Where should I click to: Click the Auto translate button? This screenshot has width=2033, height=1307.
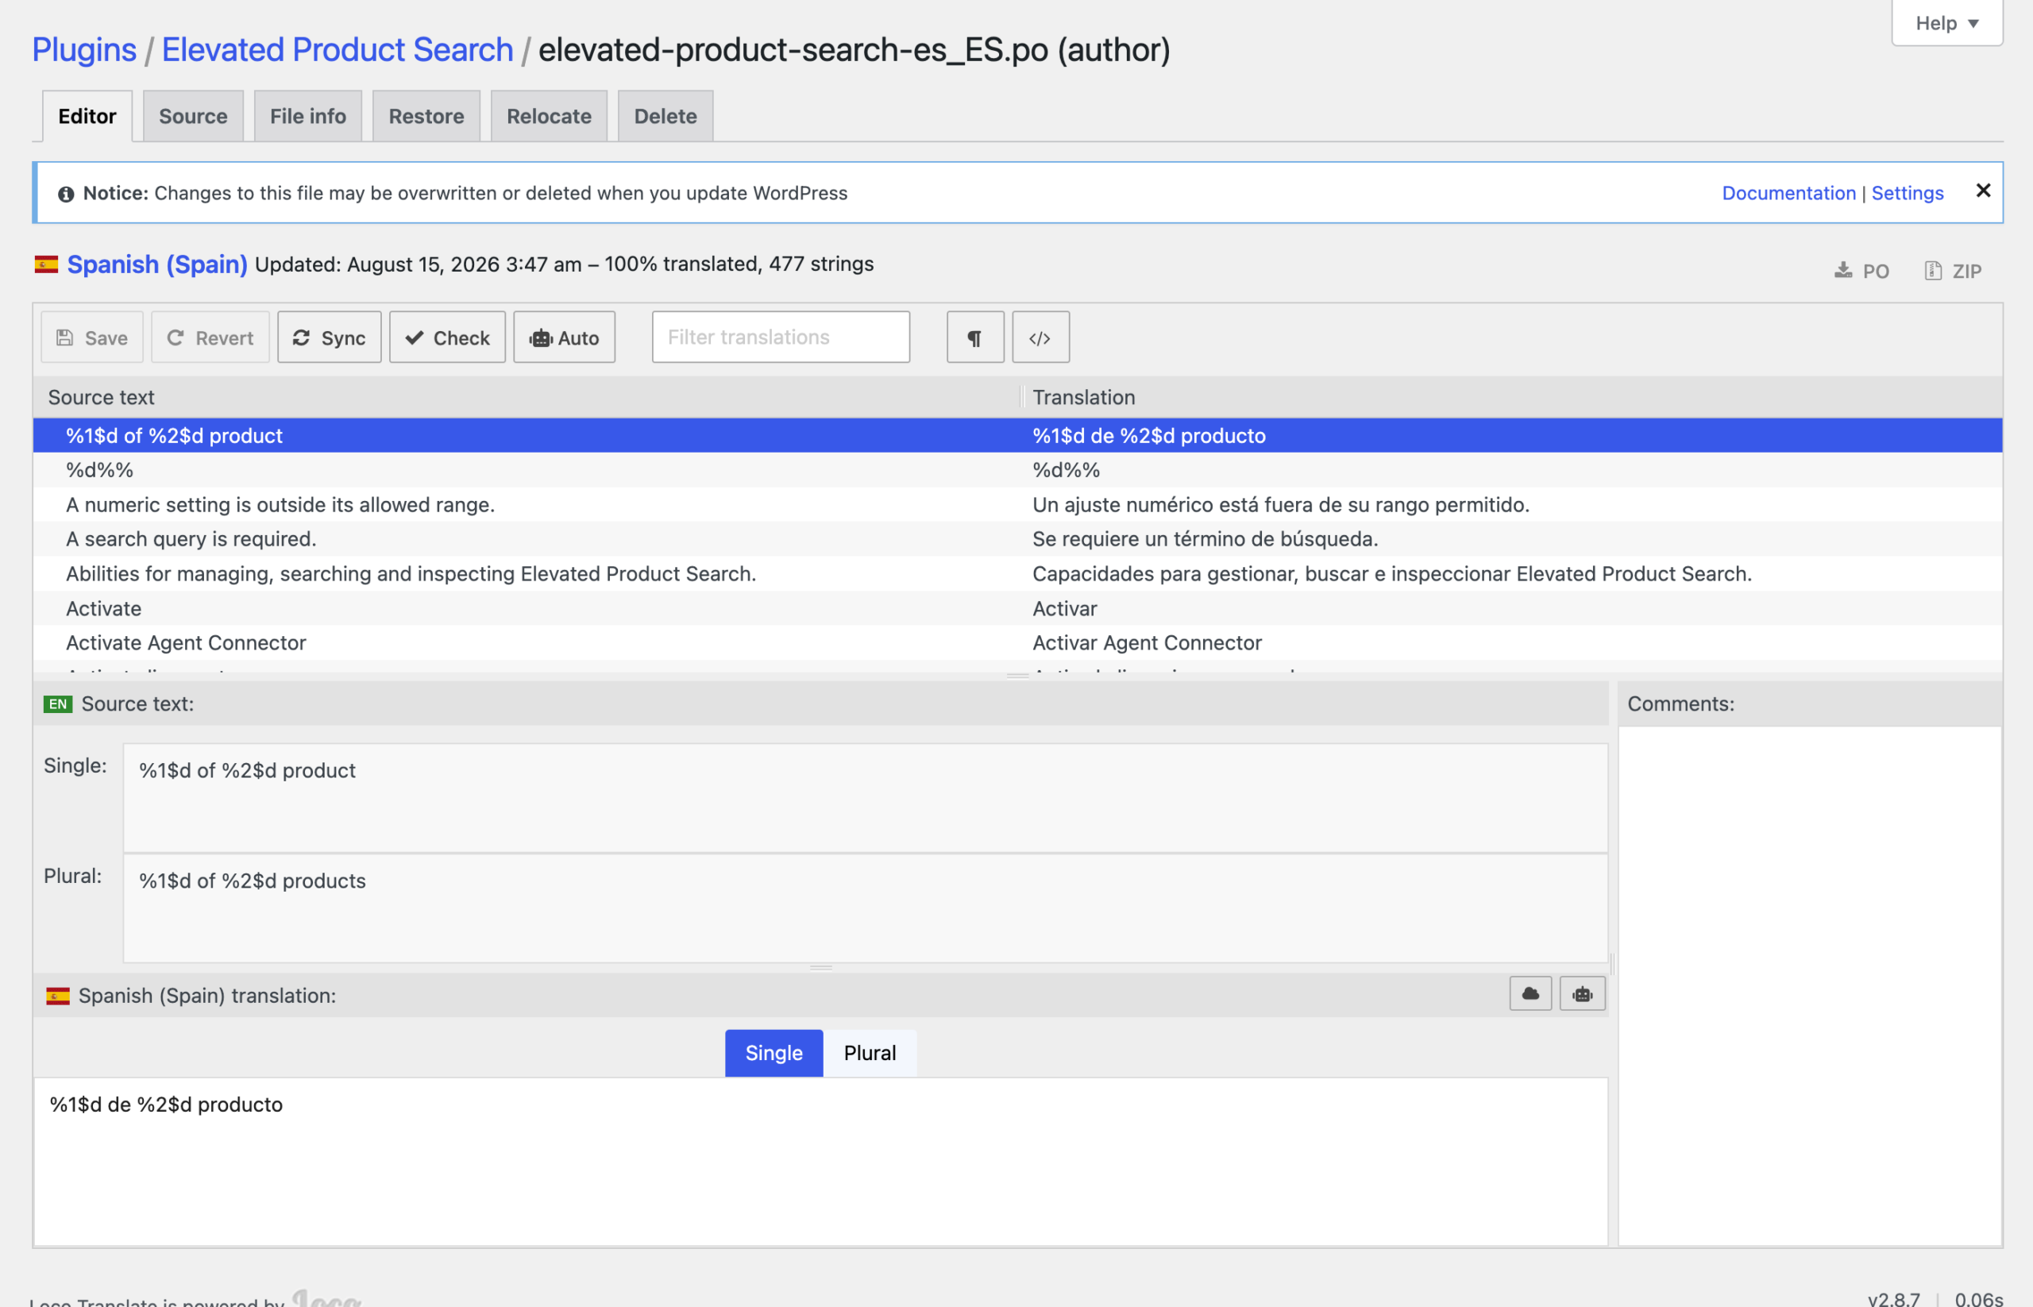tap(564, 337)
